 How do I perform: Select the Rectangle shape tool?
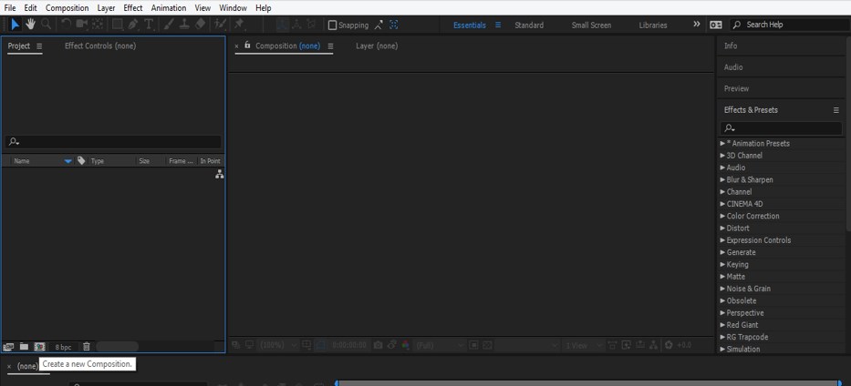[118, 25]
